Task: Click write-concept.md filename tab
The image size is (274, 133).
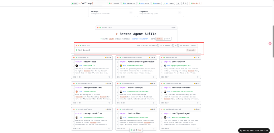Action: [x=128, y=83]
